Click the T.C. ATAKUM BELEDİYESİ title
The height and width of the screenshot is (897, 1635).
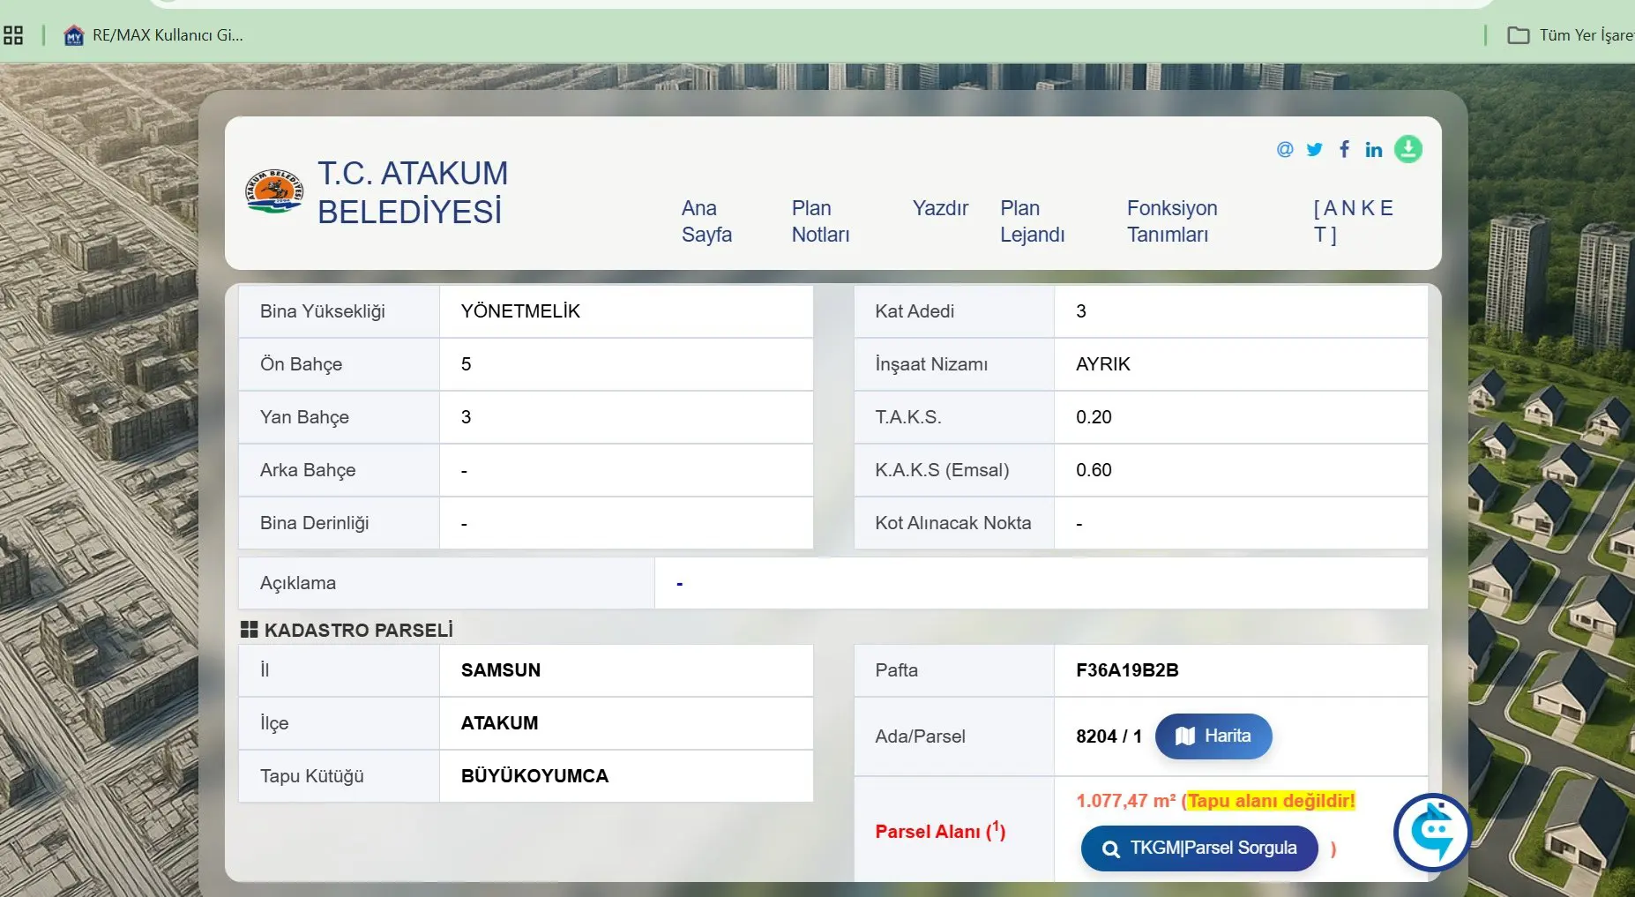coord(413,192)
